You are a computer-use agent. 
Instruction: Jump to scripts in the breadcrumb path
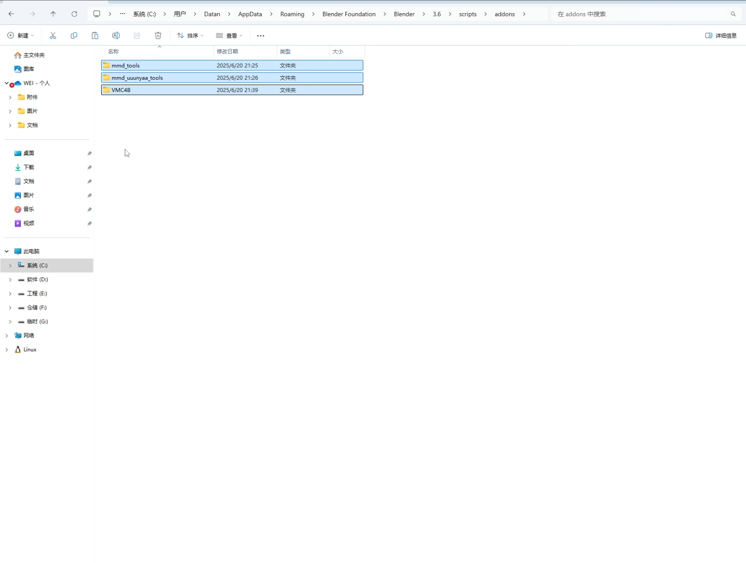tap(468, 14)
